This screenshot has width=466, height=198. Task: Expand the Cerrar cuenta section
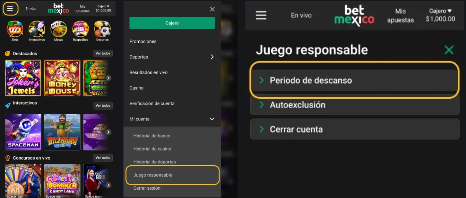(x=355, y=129)
